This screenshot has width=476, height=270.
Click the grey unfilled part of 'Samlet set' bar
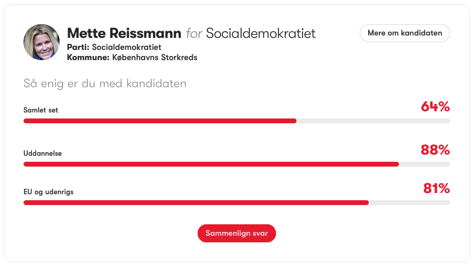pyautogui.click(x=374, y=121)
